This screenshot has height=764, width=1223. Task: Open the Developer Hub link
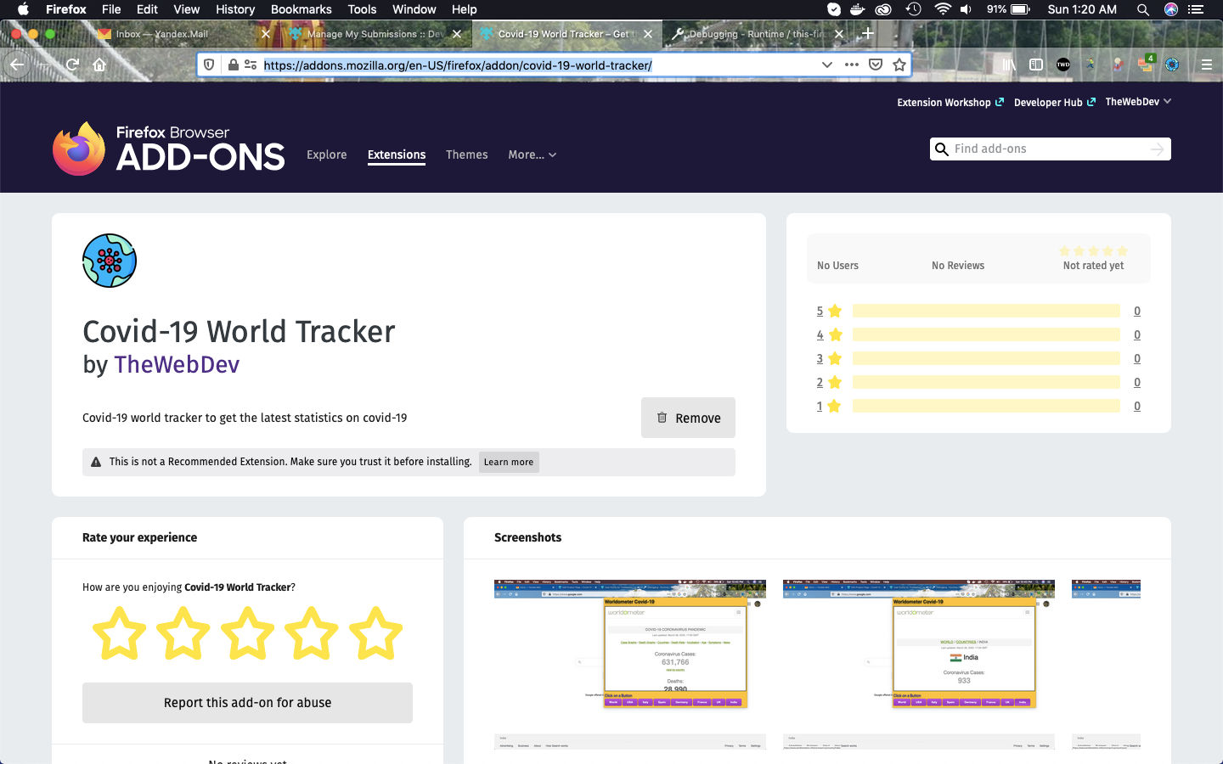tap(1054, 102)
